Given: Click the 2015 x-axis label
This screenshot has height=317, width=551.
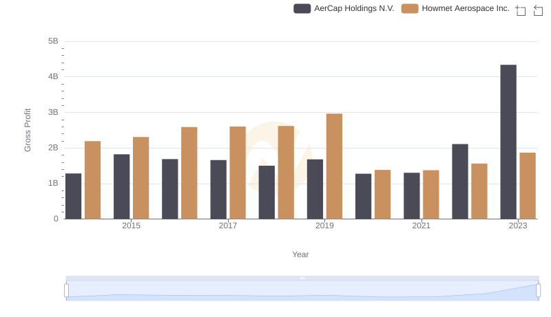Looking at the screenshot, I should [131, 226].
